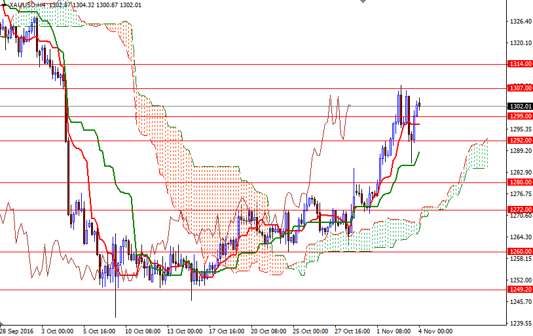Image resolution: width=533 pixels, height=336 pixels.
Task: Select the 1314.00 red price level label
Action: pyautogui.click(x=519, y=64)
